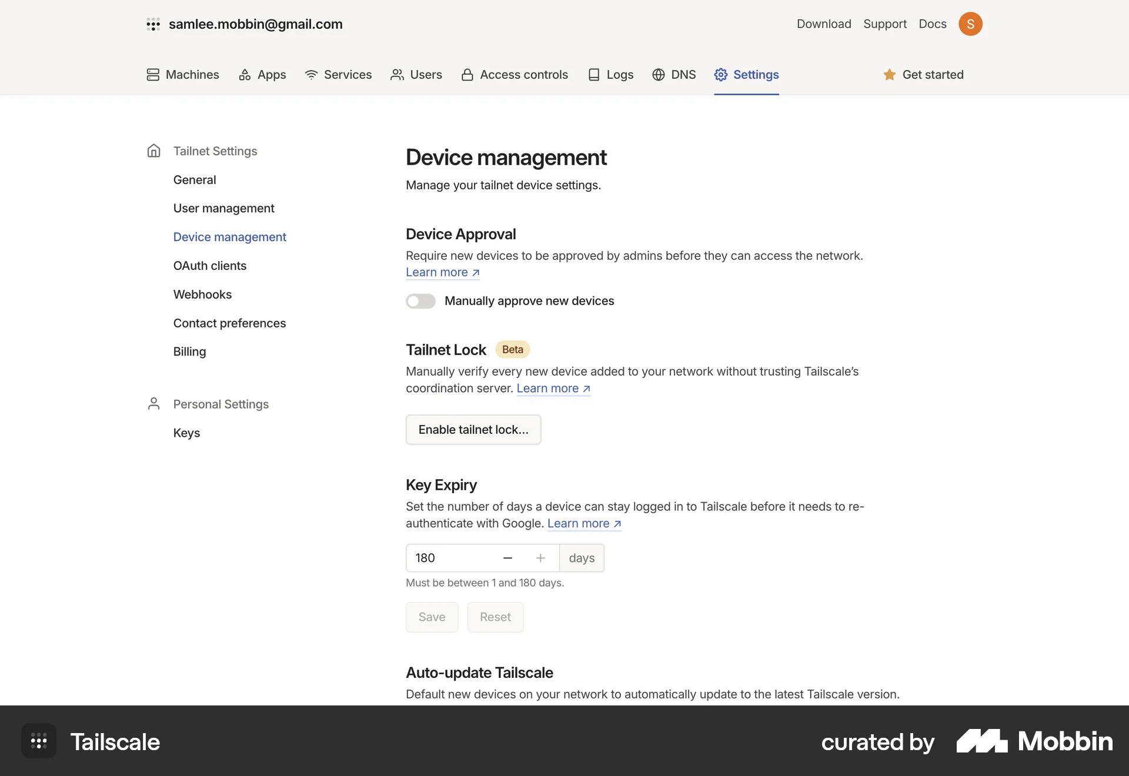This screenshot has height=776, width=1129.
Task: Select the DNS globe icon
Action: coord(657,75)
